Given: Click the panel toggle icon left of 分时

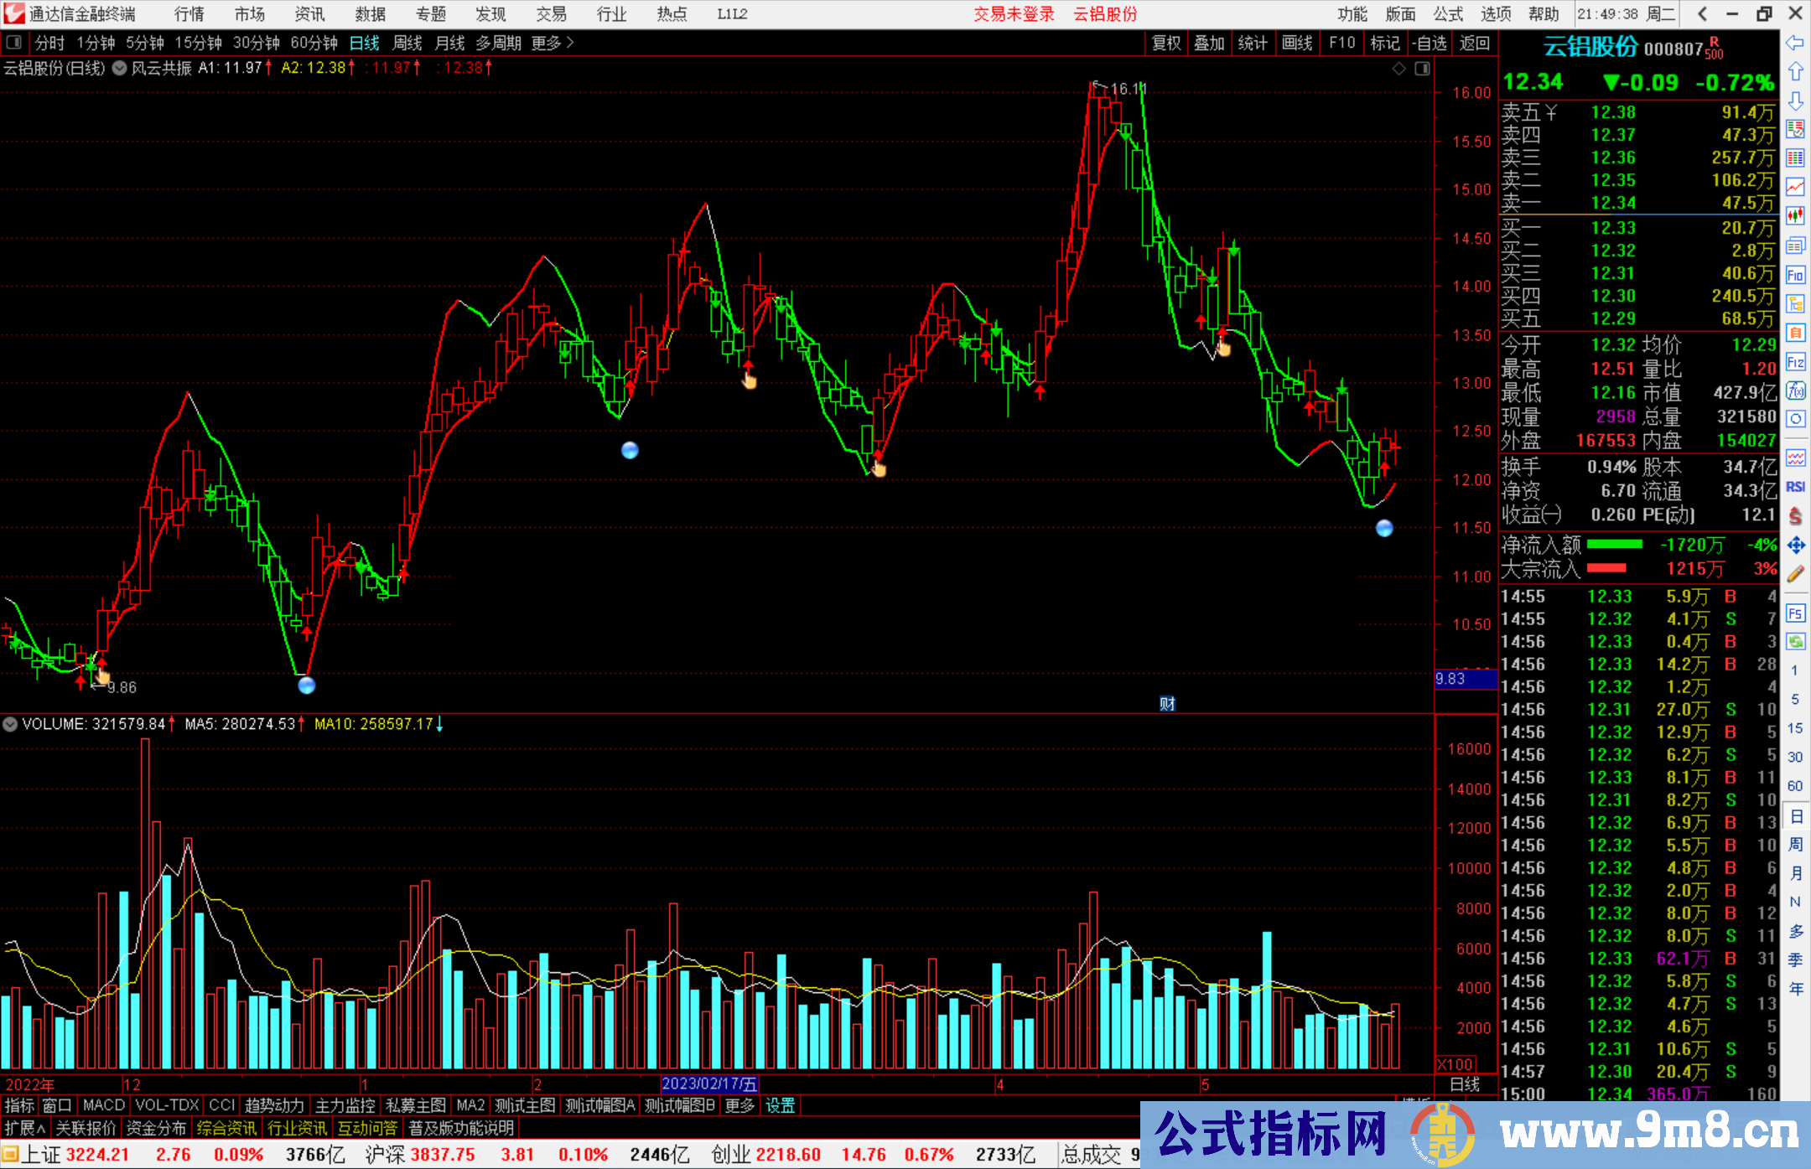Looking at the screenshot, I should click(14, 42).
